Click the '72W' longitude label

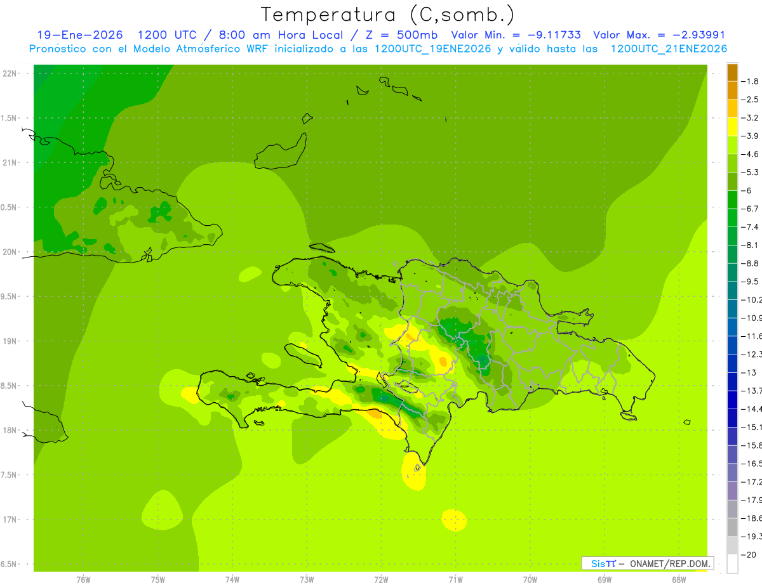(381, 579)
